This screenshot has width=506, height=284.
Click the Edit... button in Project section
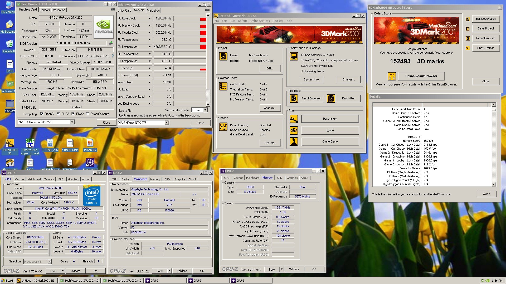(x=270, y=68)
